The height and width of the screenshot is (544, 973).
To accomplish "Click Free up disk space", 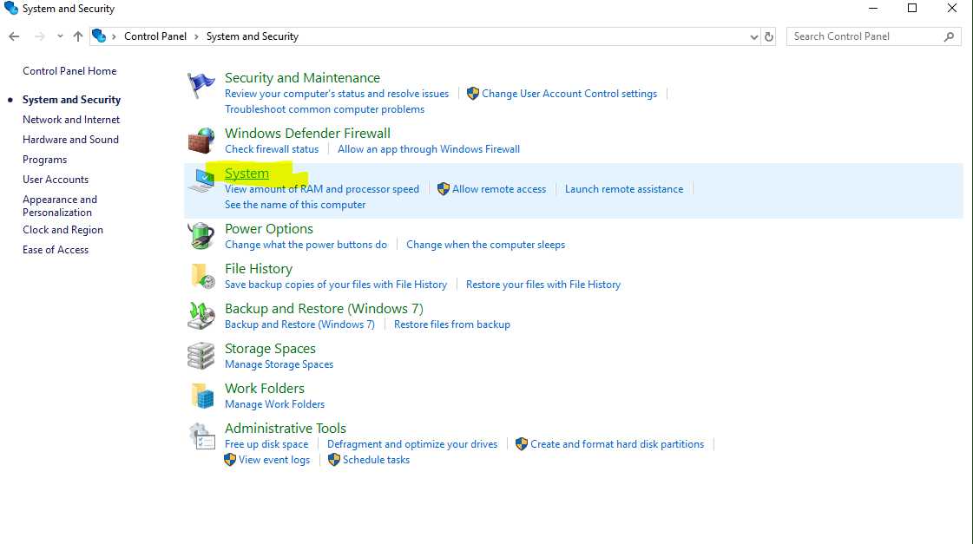I will [266, 444].
